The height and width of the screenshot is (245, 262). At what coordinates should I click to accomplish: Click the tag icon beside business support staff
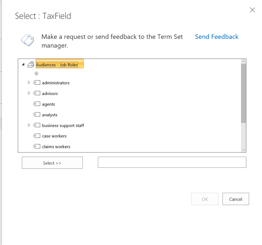pos(37,125)
